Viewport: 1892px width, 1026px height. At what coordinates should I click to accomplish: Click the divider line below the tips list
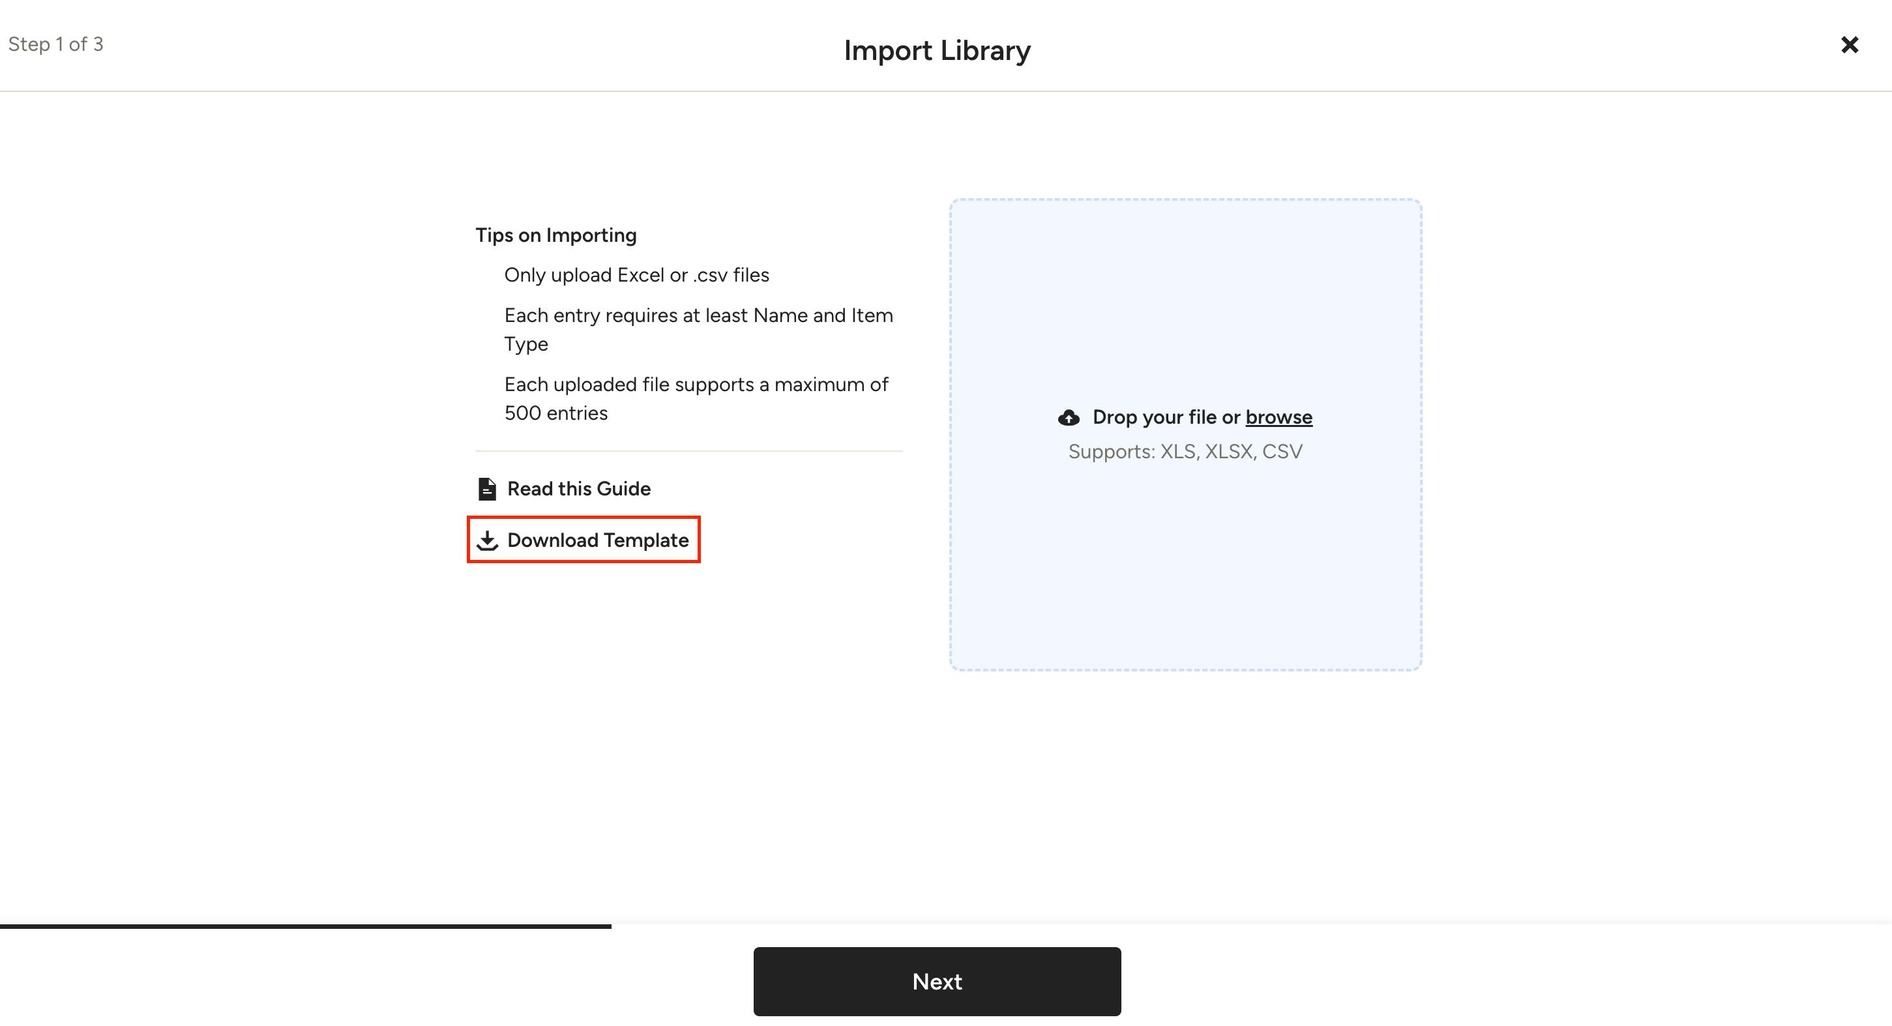tap(689, 450)
